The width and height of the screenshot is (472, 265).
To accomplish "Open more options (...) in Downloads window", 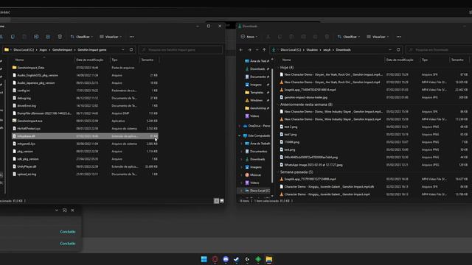I will pos(398,37).
